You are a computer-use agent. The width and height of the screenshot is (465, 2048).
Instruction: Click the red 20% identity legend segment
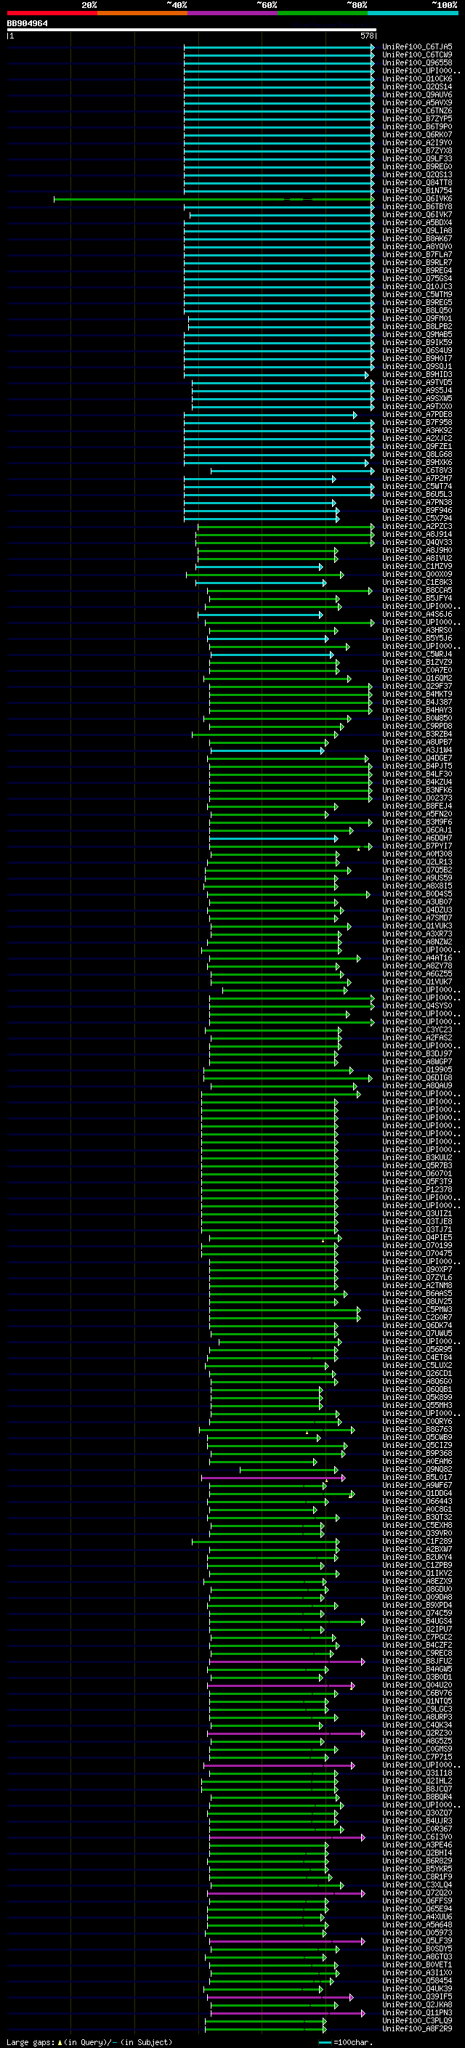click(52, 13)
